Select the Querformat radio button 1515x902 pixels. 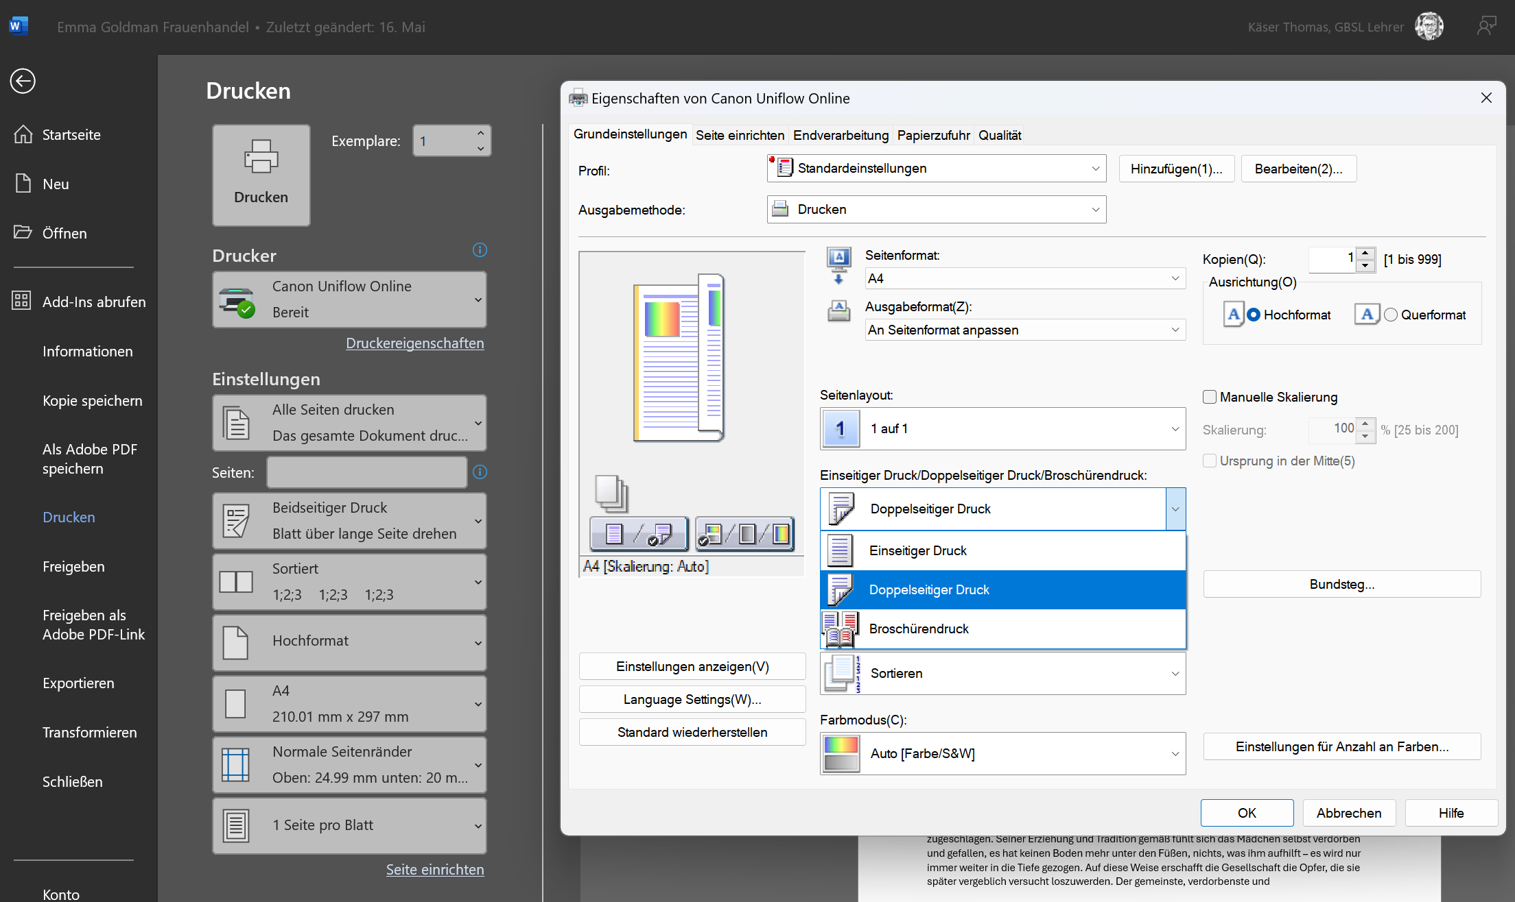point(1391,315)
